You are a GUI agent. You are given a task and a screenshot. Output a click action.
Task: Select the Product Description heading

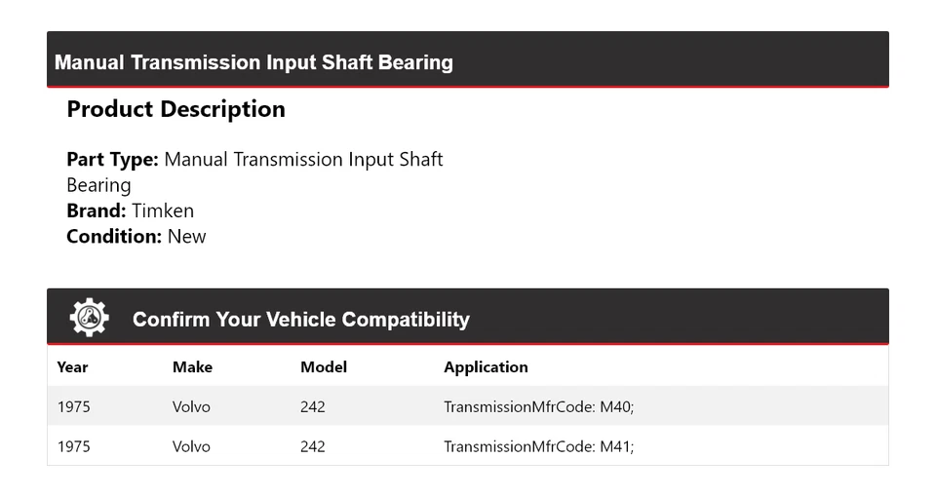coord(175,109)
